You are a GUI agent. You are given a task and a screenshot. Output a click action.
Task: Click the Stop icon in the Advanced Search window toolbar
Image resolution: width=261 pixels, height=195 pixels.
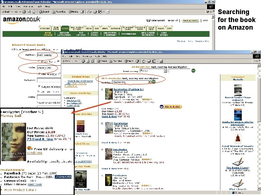tap(24, 12)
